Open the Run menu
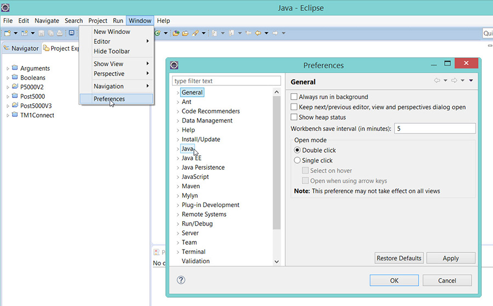The width and height of the screenshot is (493, 306). (118, 21)
